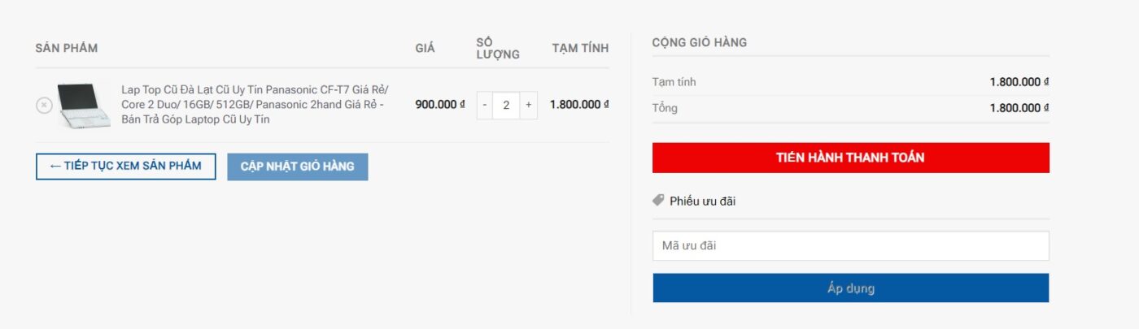The width and height of the screenshot is (1139, 329).
Task: Click the Sản phẩm column header
Action: point(67,48)
